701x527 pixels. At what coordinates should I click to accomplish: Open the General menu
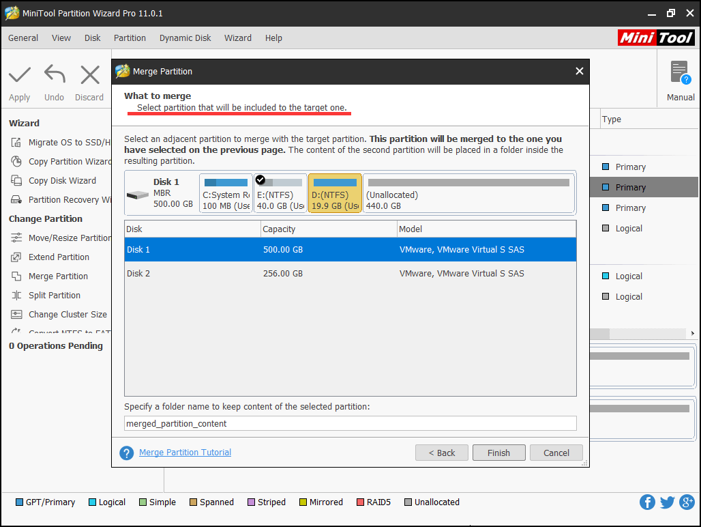(x=23, y=38)
